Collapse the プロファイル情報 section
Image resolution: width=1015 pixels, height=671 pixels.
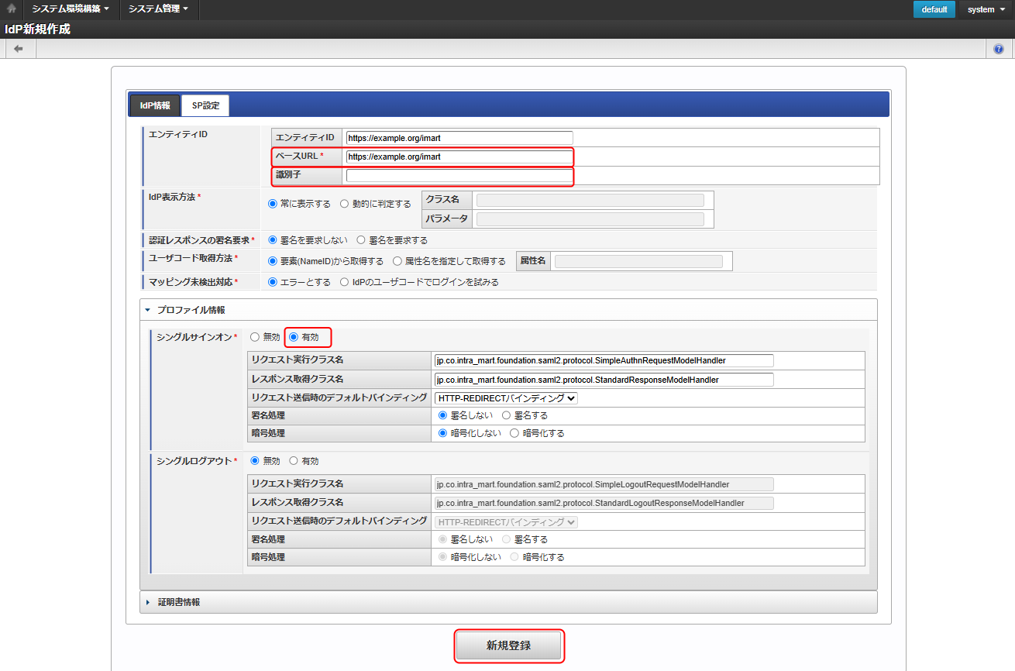point(146,308)
